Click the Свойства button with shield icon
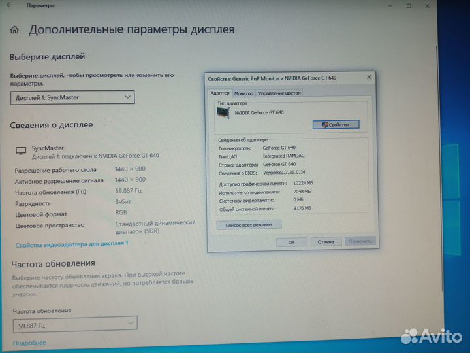Image resolution: width=470 pixels, height=353 pixels. tap(336, 125)
